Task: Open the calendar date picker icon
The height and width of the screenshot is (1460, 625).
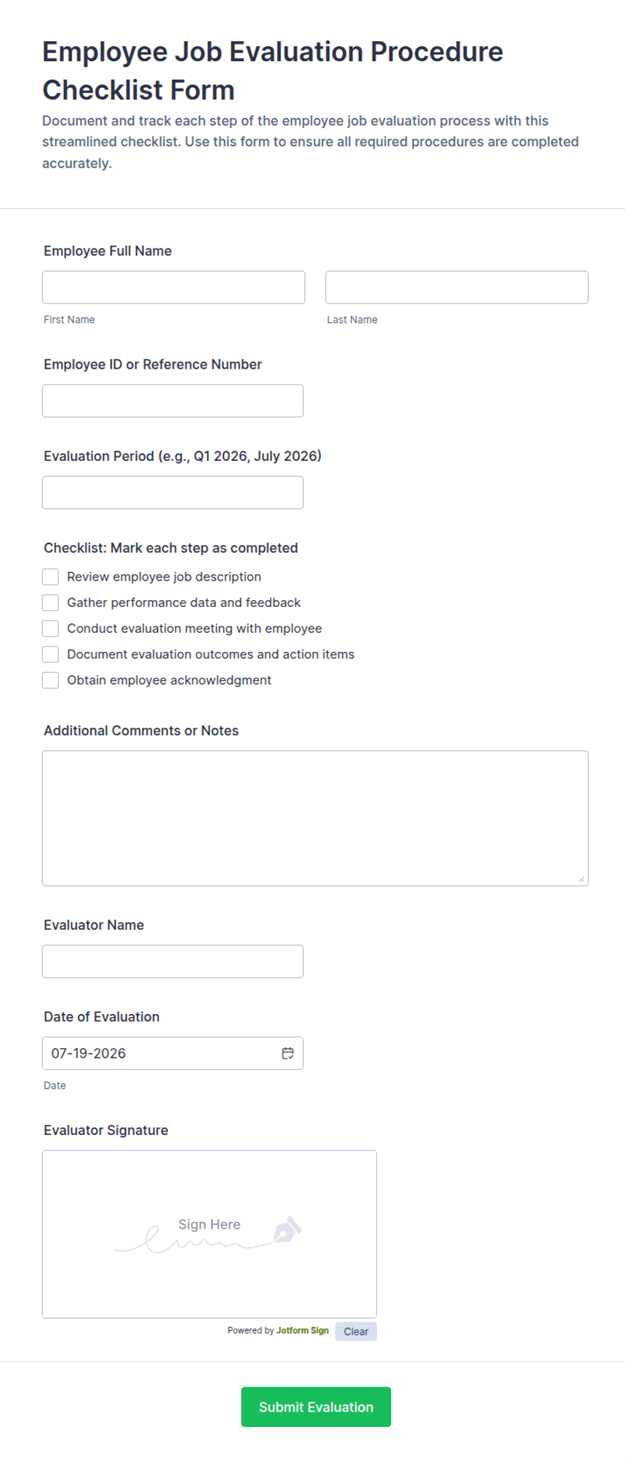Action: point(288,1053)
